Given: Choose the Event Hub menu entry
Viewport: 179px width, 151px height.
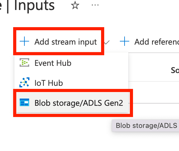Looking at the screenshot, I should pos(71,63).
